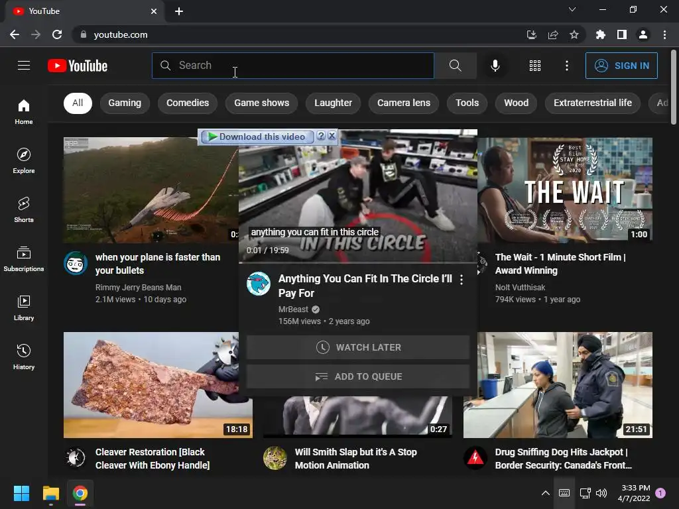This screenshot has height=509, width=679.
Task: Click the MrBeast channel avatar
Action: tap(259, 284)
